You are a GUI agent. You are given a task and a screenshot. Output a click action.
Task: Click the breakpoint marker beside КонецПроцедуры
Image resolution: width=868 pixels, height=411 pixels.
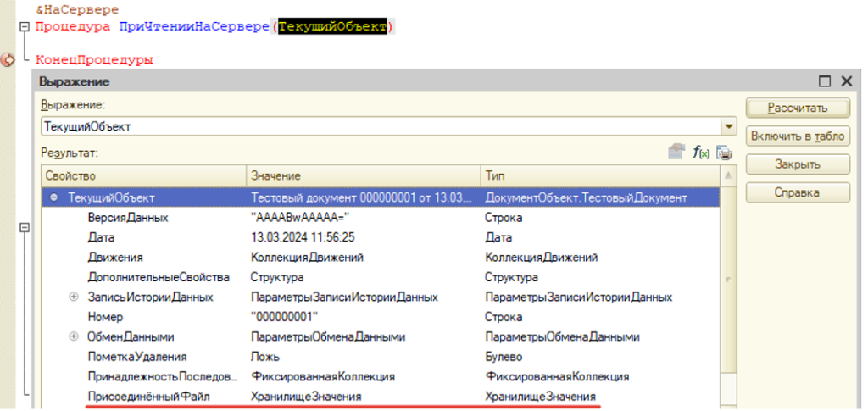pos(8,60)
